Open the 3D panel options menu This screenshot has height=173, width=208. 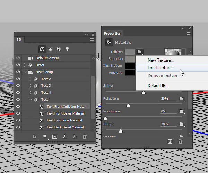(92, 40)
